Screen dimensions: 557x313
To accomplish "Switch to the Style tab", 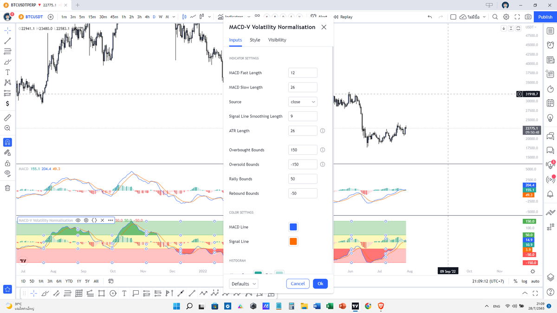I will pyautogui.click(x=255, y=40).
